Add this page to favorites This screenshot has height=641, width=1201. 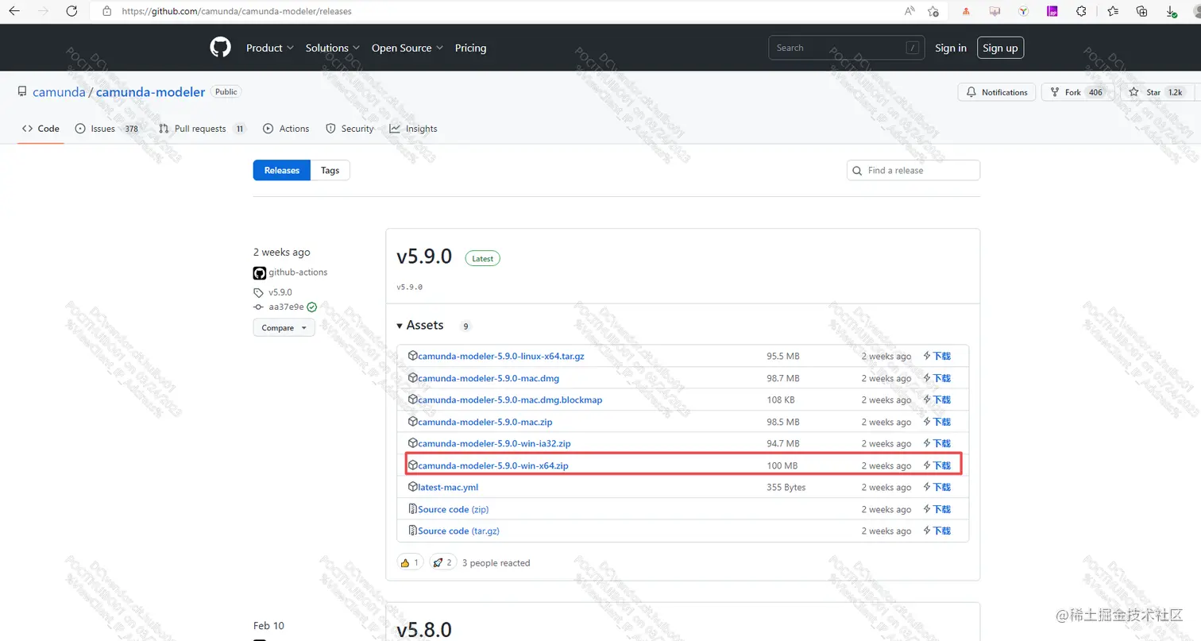point(933,11)
